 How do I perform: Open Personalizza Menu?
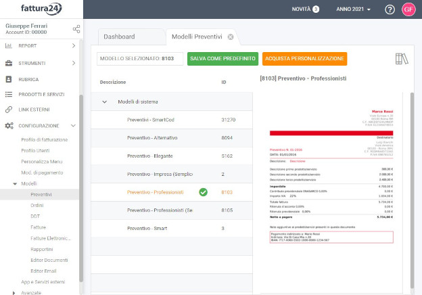point(42,162)
